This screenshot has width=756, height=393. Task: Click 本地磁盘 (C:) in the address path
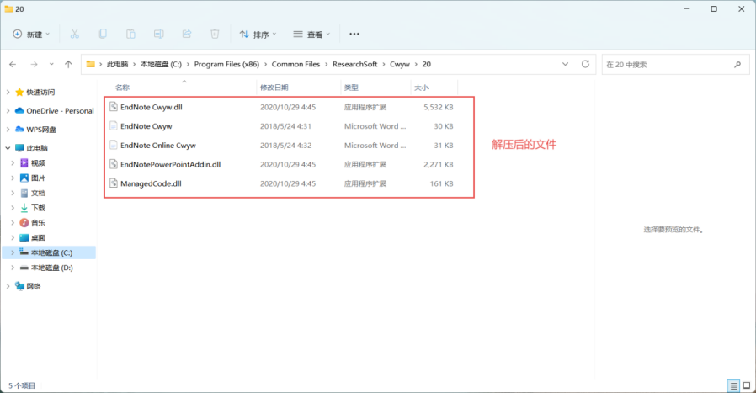[x=161, y=64]
